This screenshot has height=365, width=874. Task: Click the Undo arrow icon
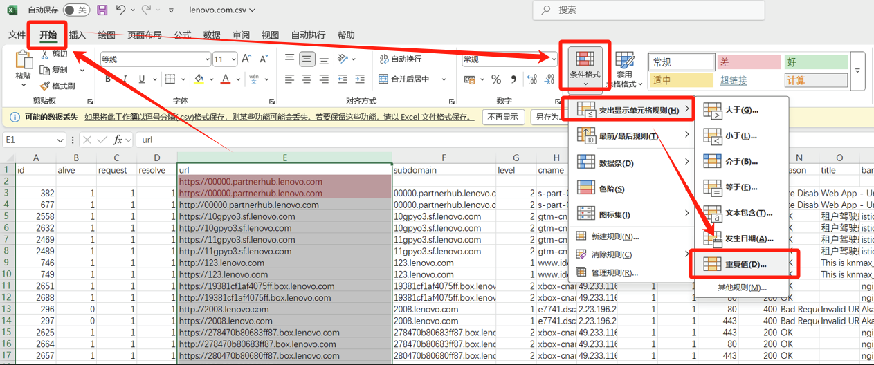pos(121,10)
